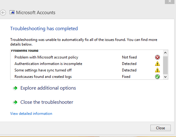Click scroll up arrow in problems list
176x137 pixels.
click(165, 53)
